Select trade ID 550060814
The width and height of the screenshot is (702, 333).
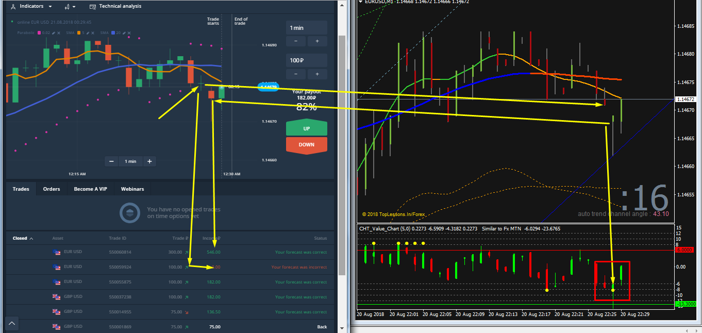click(x=120, y=252)
